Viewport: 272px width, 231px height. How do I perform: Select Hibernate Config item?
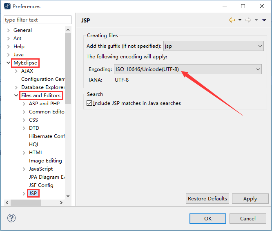47,136
